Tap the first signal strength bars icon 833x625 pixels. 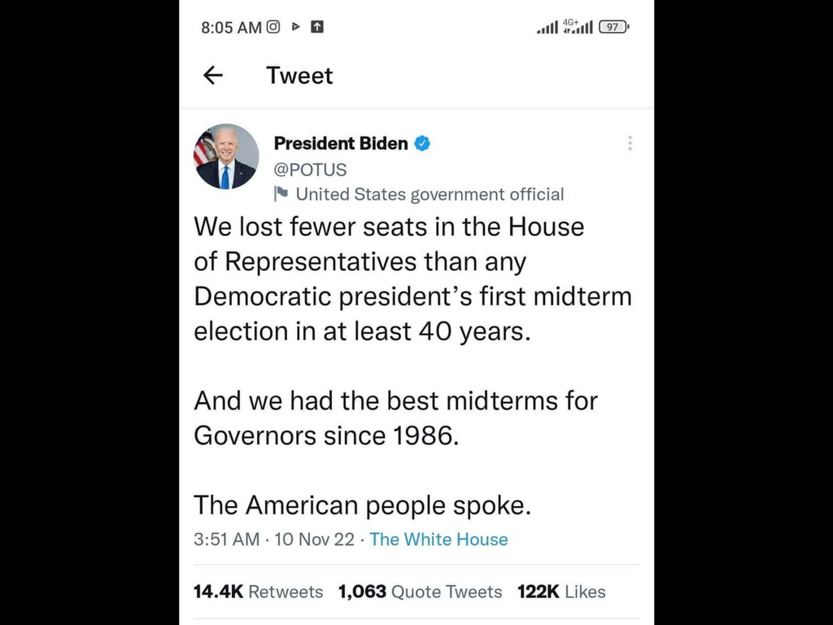[x=547, y=28]
